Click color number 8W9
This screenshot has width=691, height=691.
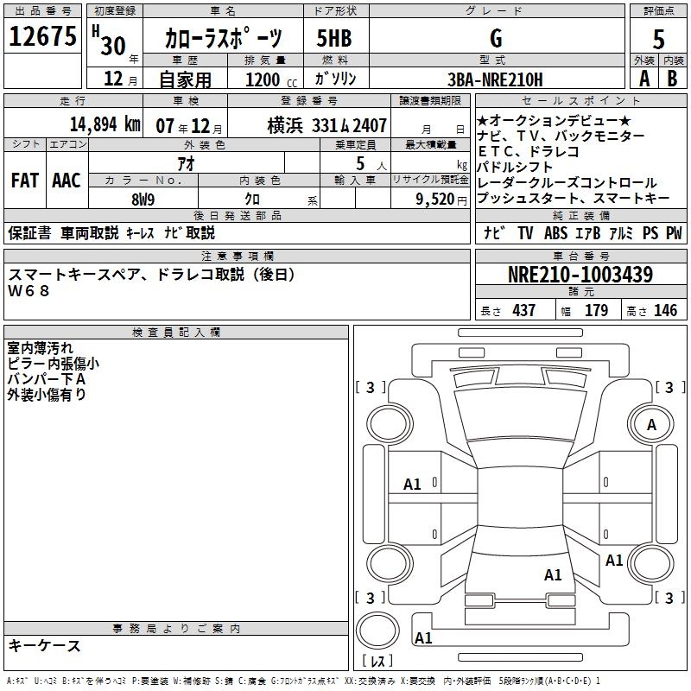[x=143, y=200]
